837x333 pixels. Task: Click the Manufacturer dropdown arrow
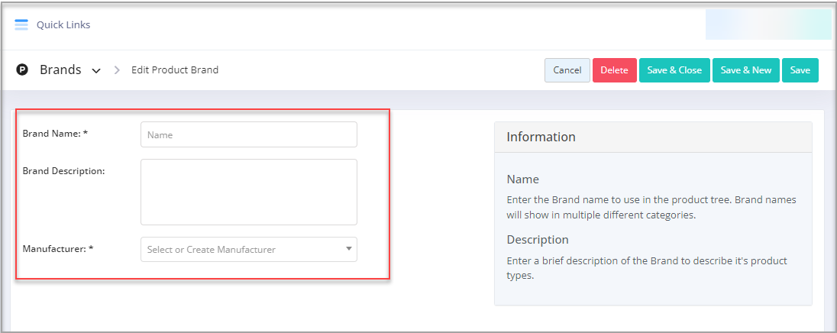[x=348, y=249]
